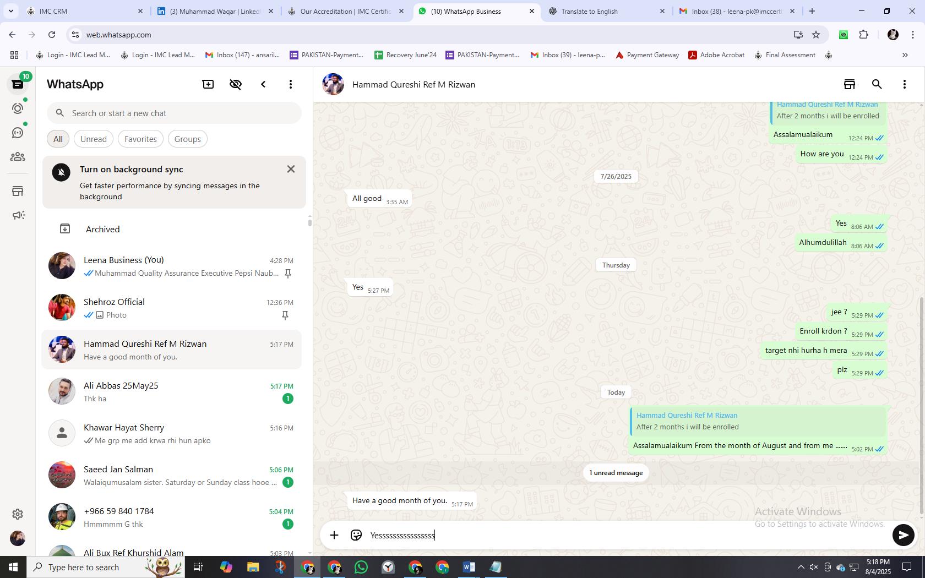Open Chrome three-dot menu
Viewport: 925px width, 578px height.
[913, 35]
